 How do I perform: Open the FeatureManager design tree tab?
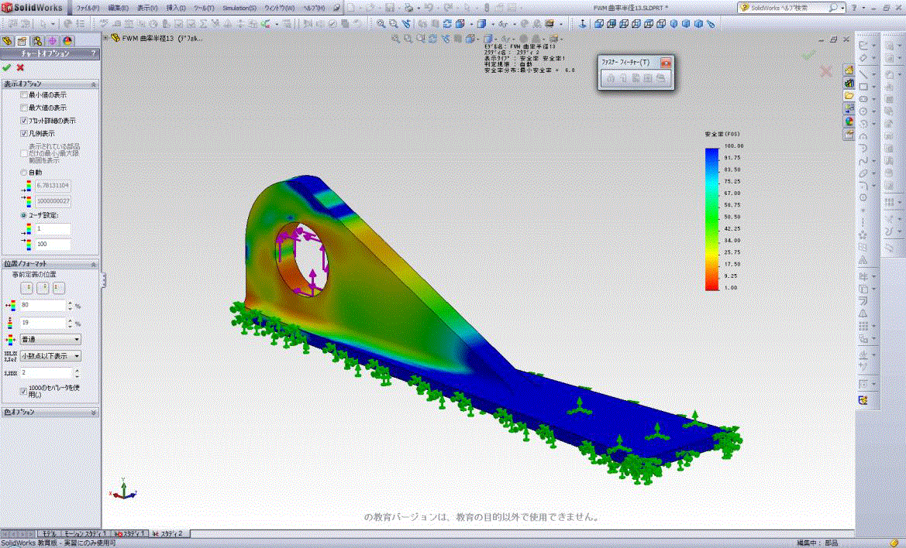pyautogui.click(x=7, y=41)
